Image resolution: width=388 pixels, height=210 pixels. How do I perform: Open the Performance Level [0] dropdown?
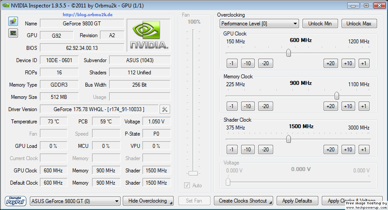259,24
